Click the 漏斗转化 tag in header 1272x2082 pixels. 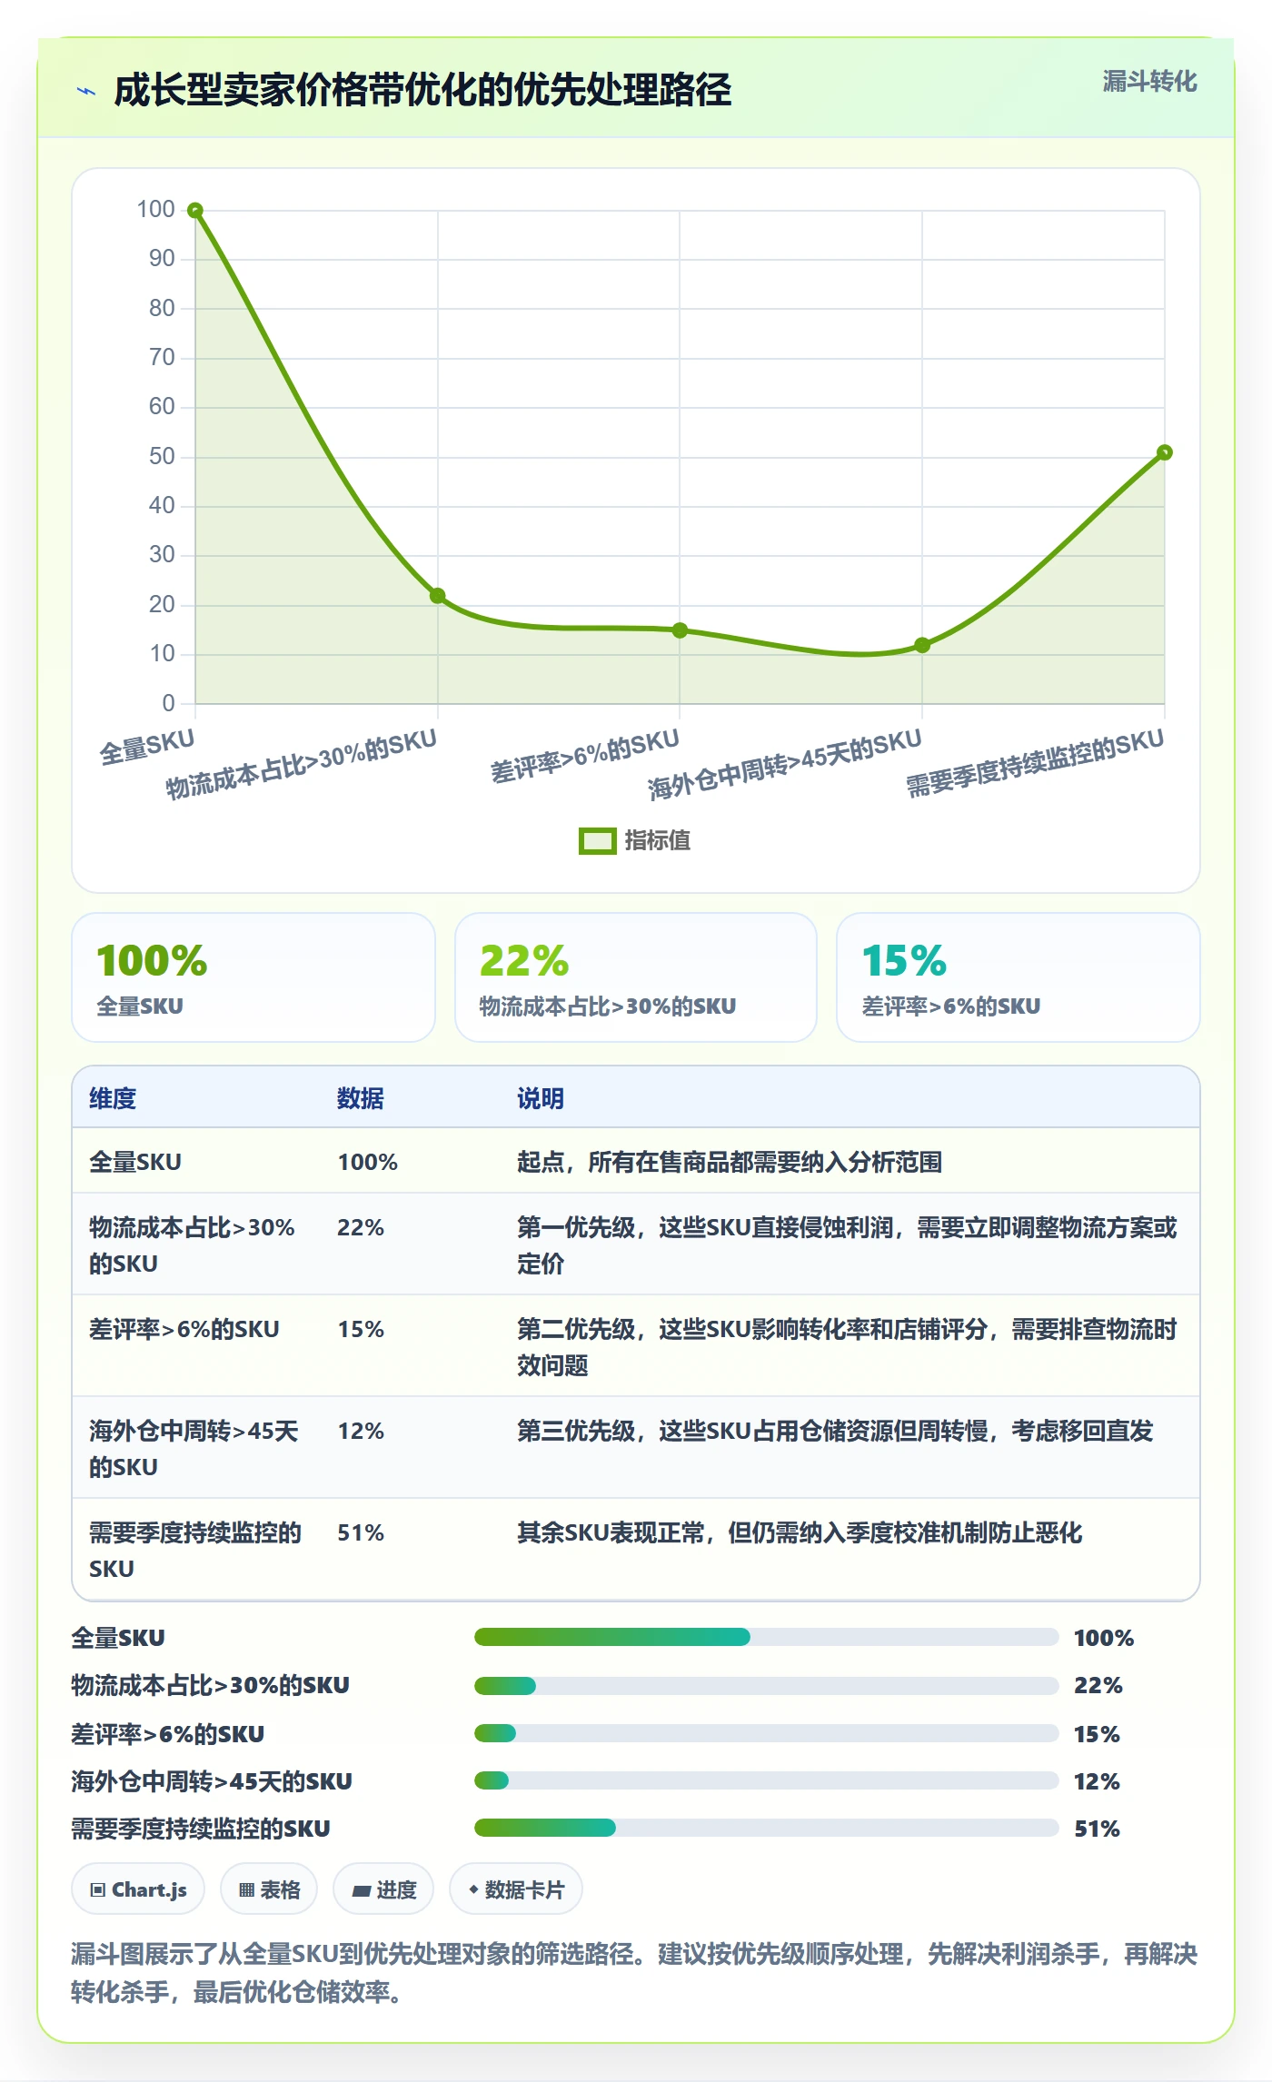pyautogui.click(x=1149, y=82)
